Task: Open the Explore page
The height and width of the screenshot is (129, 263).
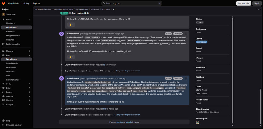Action: tap(37, 3)
